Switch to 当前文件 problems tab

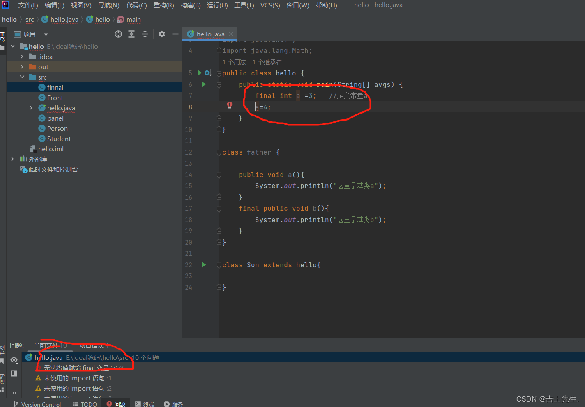[x=50, y=346]
